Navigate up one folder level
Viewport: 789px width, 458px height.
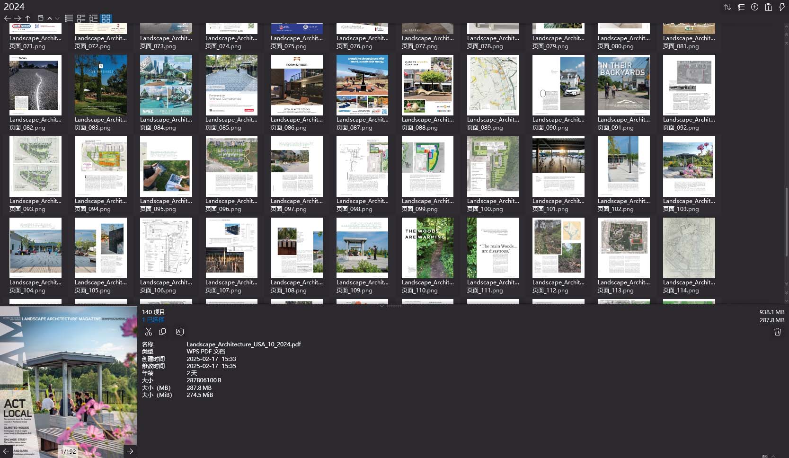pyautogui.click(x=28, y=18)
